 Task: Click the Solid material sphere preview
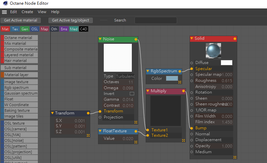coord(213,51)
